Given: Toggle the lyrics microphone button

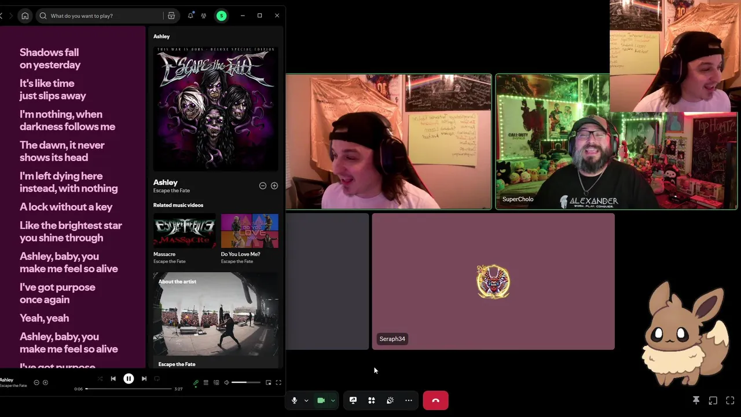Looking at the screenshot, I should 196,383.
